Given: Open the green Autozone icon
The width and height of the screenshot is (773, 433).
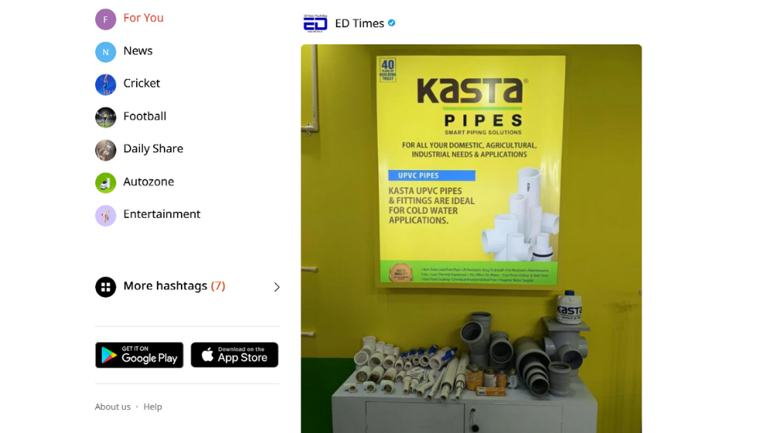Looking at the screenshot, I should click(x=105, y=182).
